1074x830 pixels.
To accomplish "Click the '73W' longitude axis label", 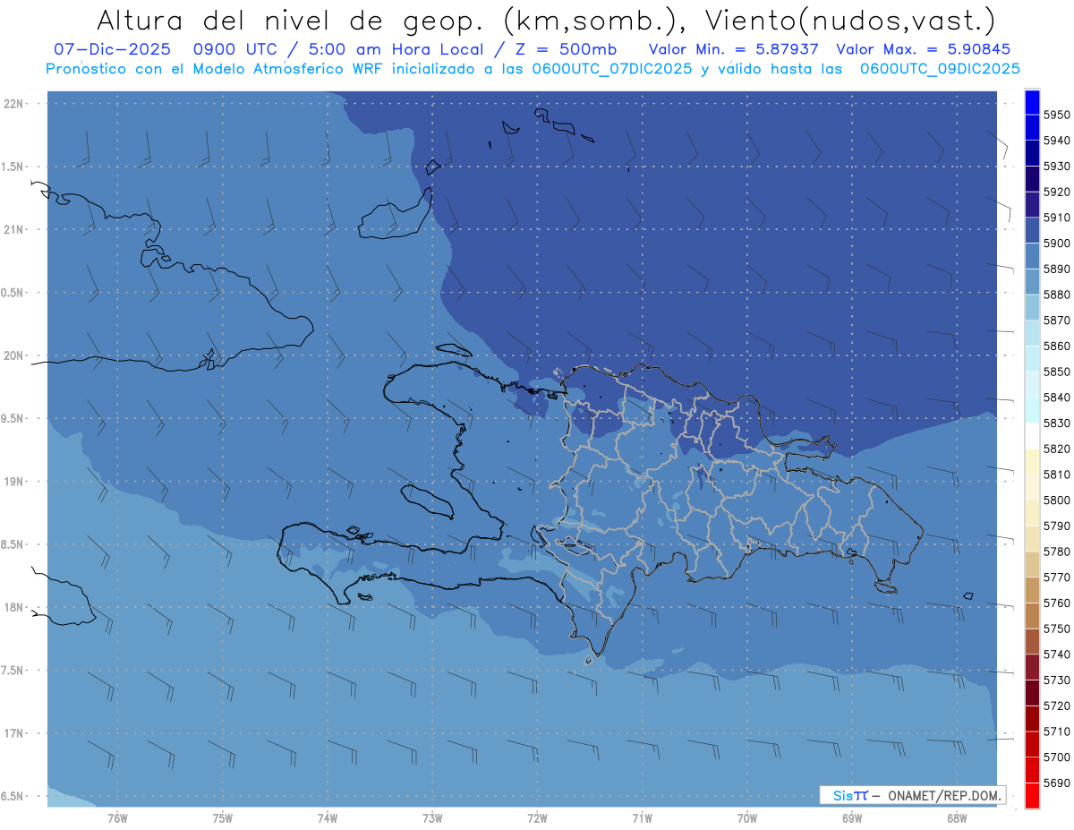I will 432,818.
